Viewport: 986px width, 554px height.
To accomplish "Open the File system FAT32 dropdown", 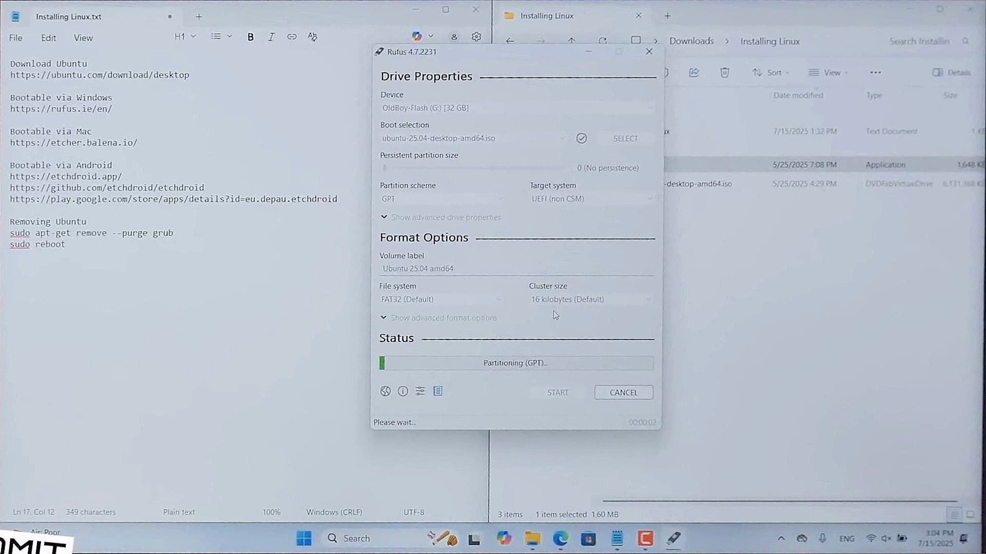I will pyautogui.click(x=441, y=300).
